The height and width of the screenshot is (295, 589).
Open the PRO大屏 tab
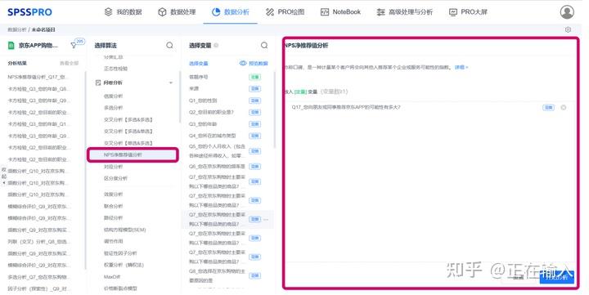(x=468, y=12)
